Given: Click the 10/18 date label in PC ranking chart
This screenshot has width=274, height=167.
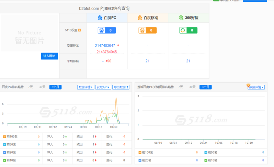Looking at the screenshot, I should [x=99, y=127].
